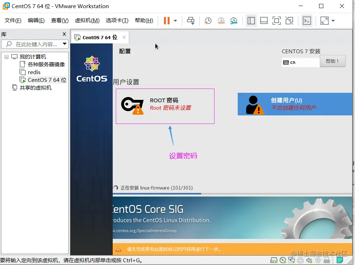
Task: Revert the VM to its snapshot
Action: click(221, 21)
